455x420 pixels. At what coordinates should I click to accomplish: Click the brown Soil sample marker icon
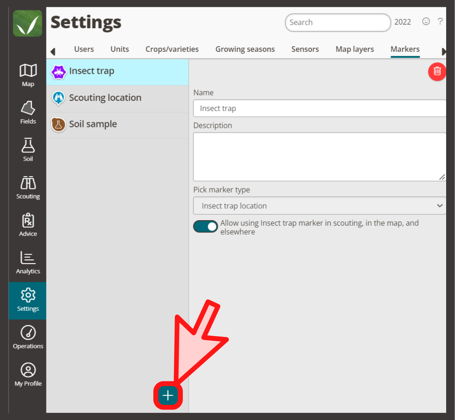click(58, 124)
